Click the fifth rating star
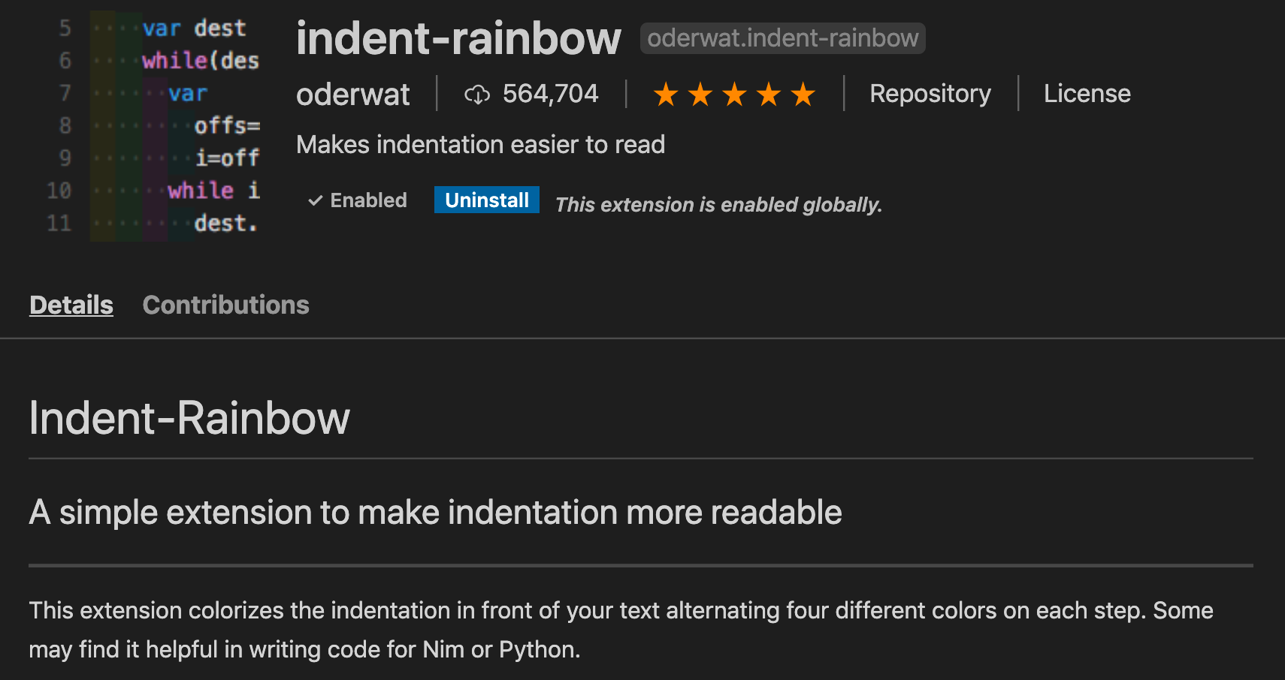 click(x=803, y=94)
